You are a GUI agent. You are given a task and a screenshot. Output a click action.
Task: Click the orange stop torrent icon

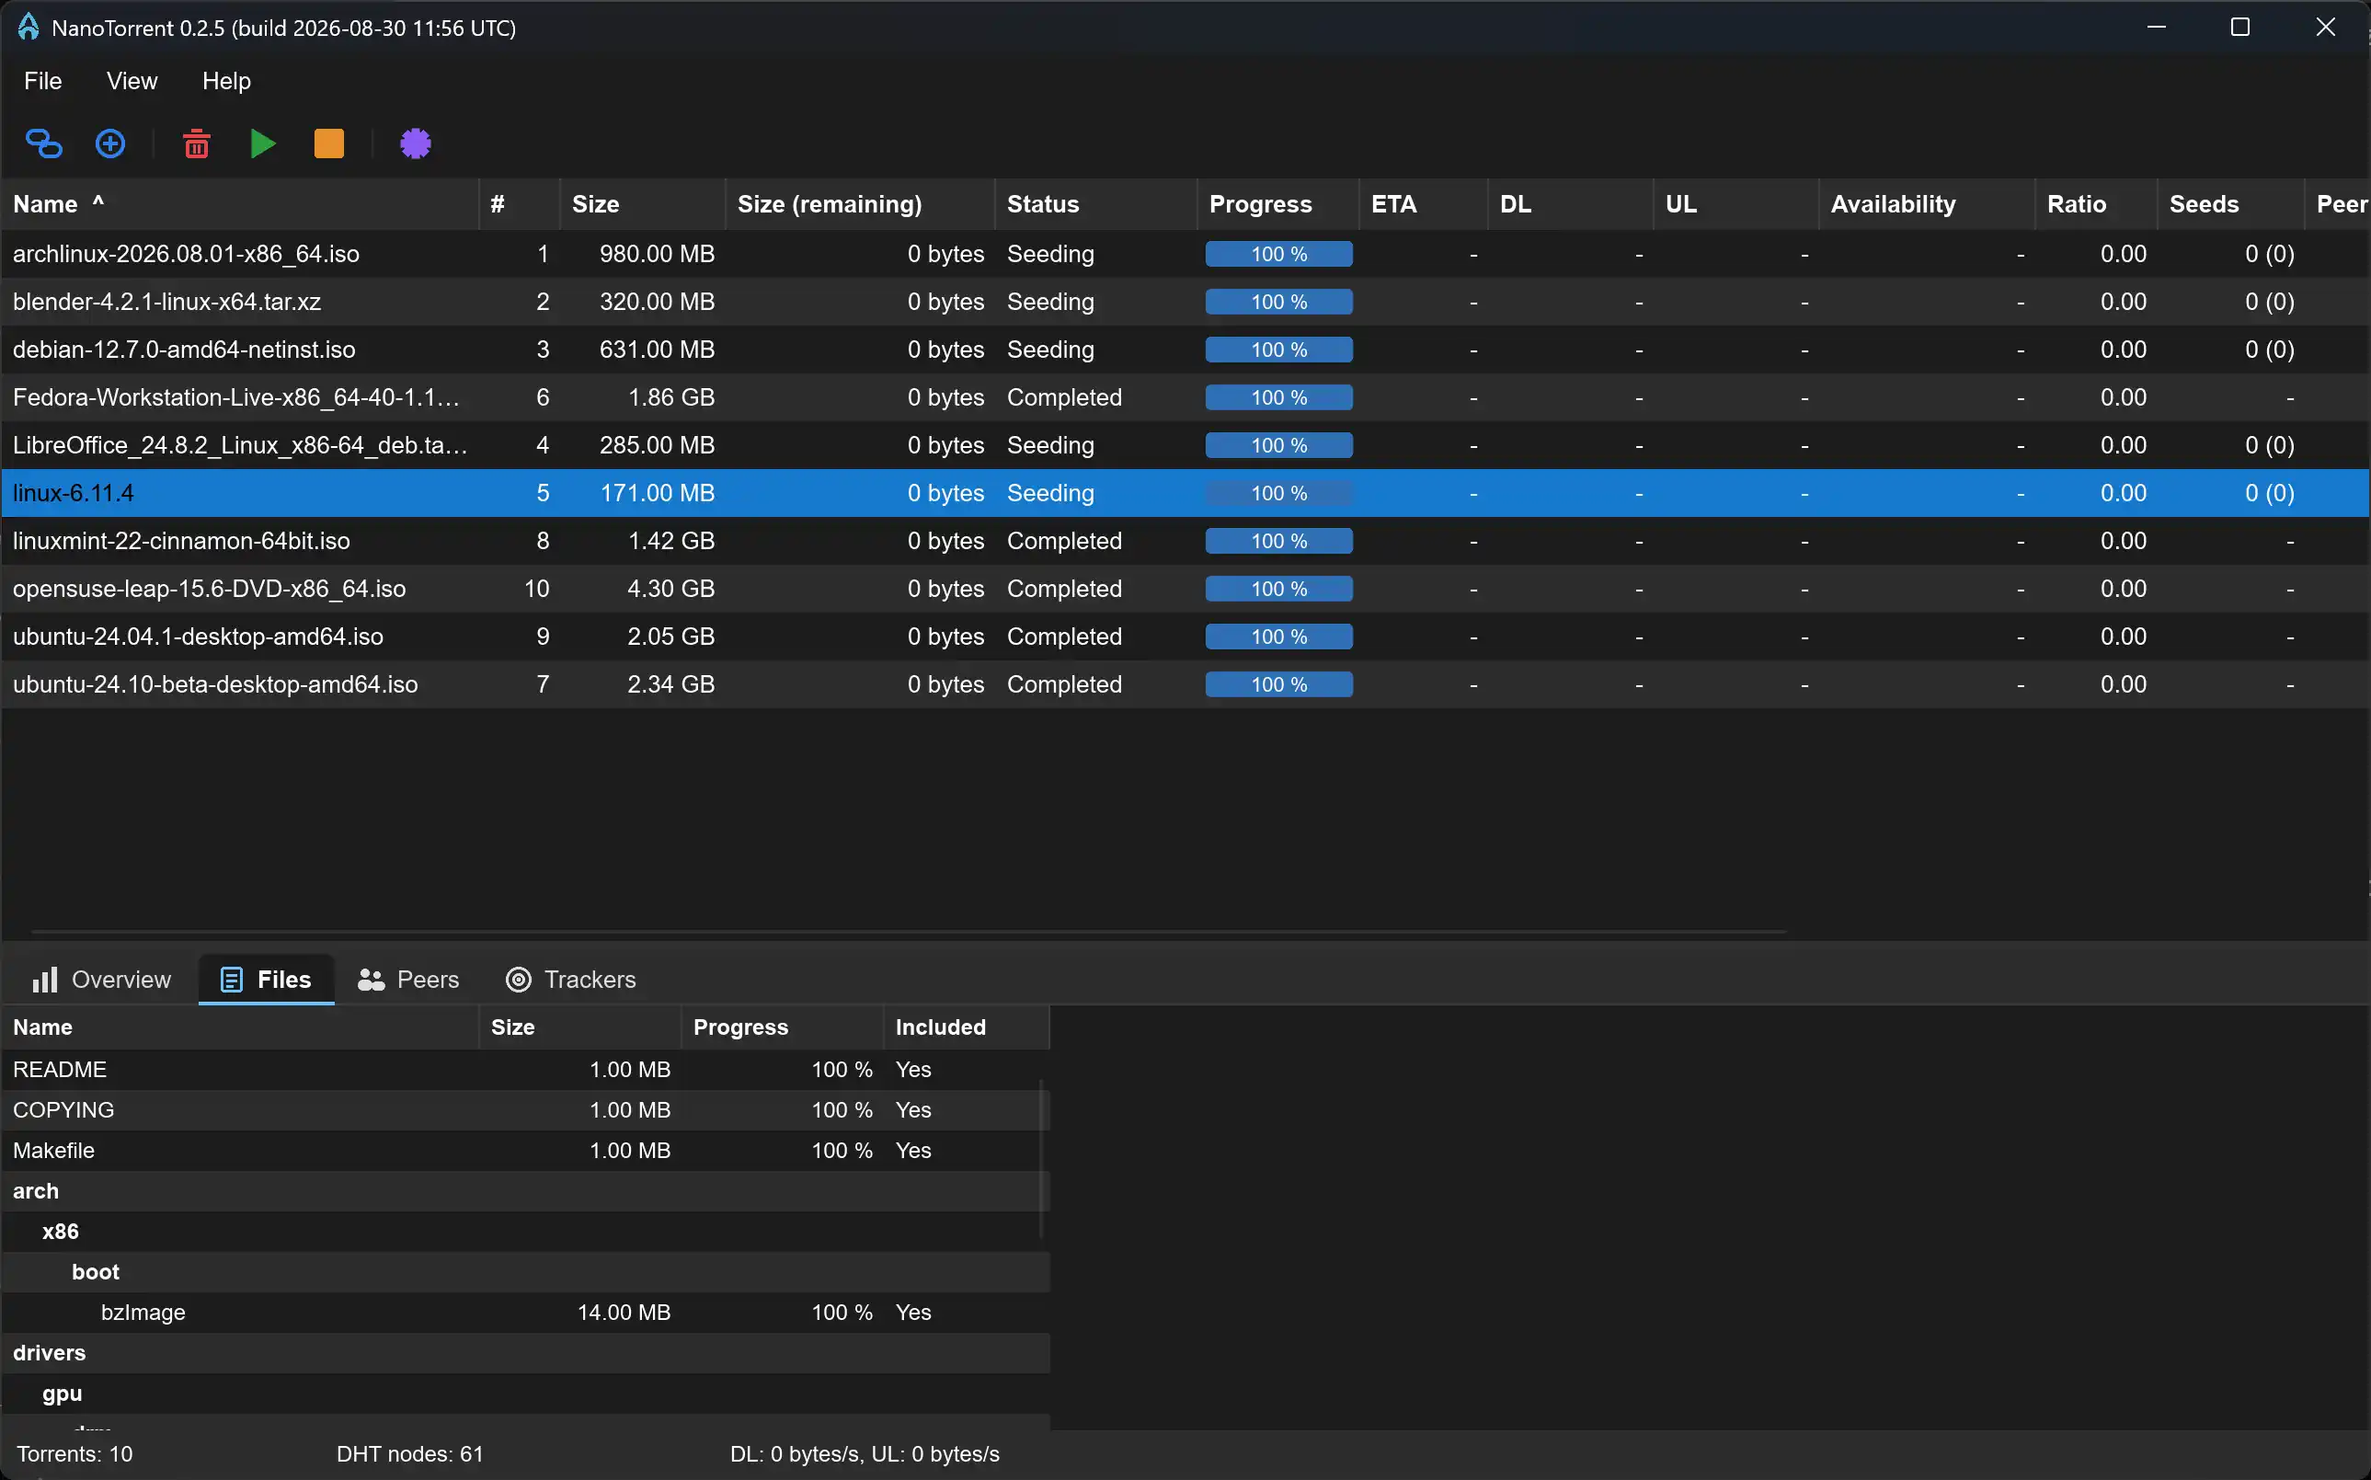point(328,143)
